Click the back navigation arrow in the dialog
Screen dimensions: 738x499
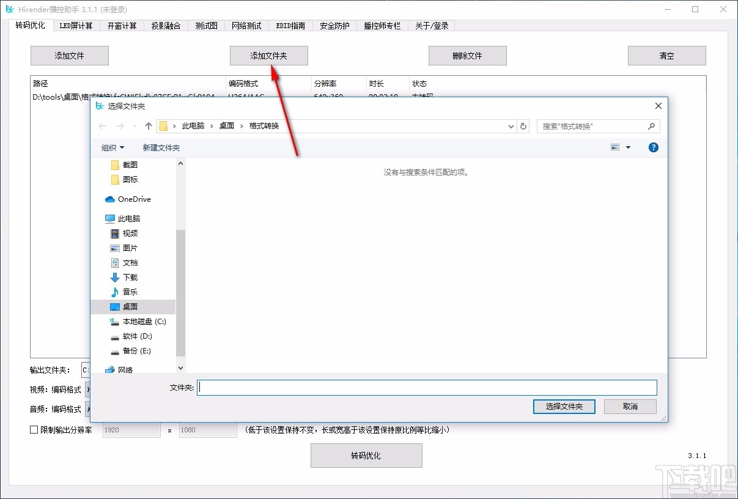pos(102,126)
